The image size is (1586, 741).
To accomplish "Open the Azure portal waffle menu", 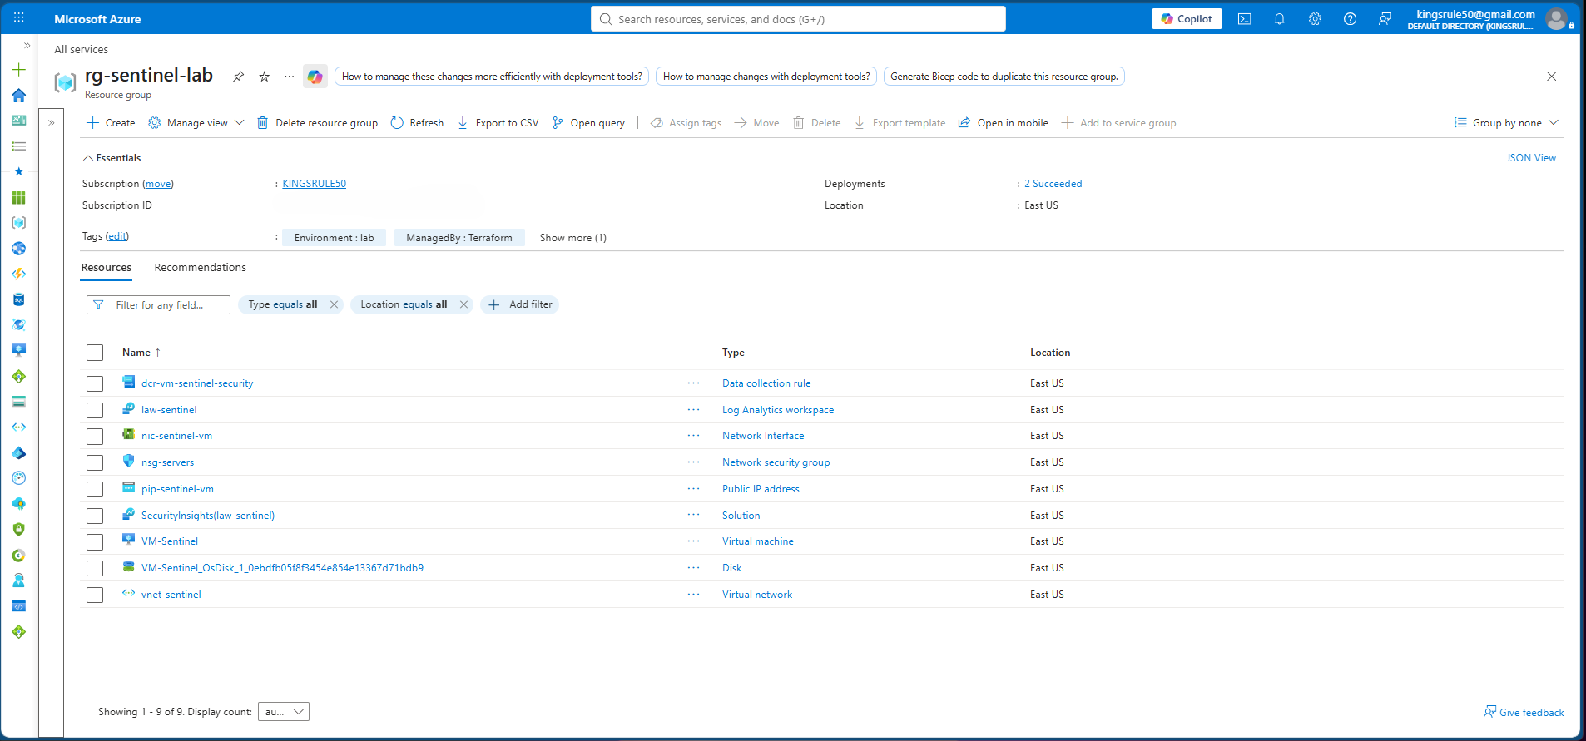I will 18,18.
